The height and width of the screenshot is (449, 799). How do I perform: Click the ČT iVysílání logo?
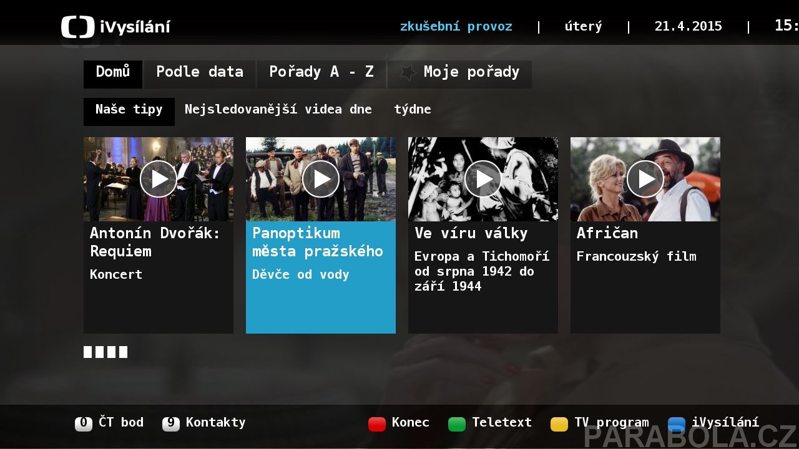click(115, 27)
